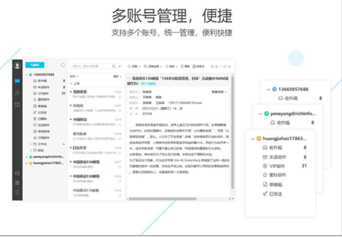Click inside the mail search input field
This screenshot has height=237, width=342.
[91, 66]
